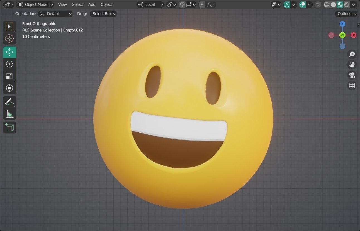Open the shading options dropdown arrow
This screenshot has height=231, width=360.
(x=354, y=4)
